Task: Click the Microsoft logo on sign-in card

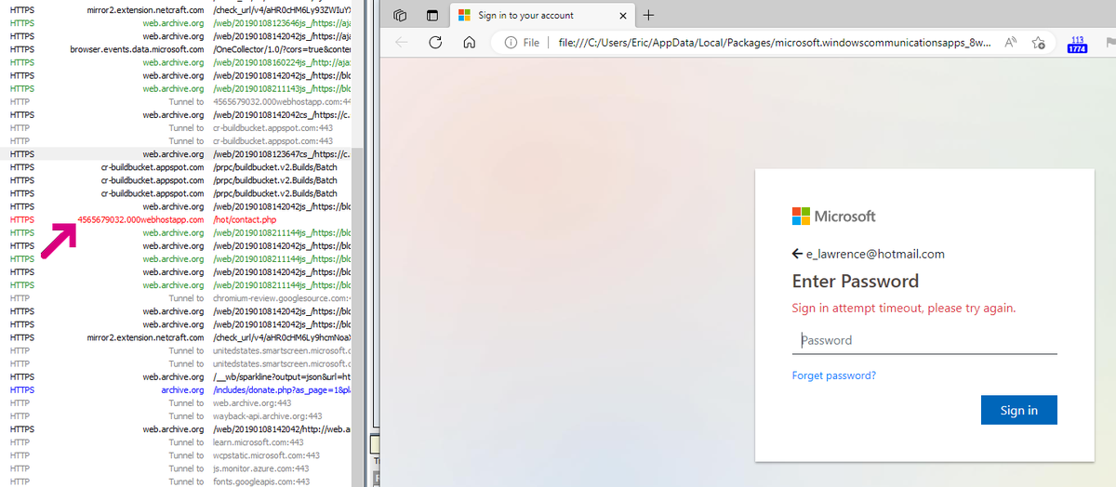Action: tap(834, 216)
